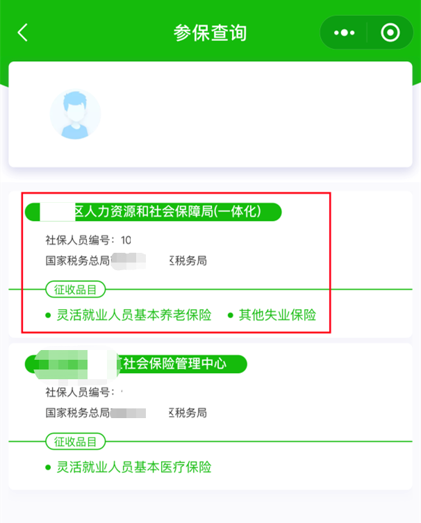Select 社会保险管理中心 green header
The width and height of the screenshot is (421, 523).
click(136, 364)
